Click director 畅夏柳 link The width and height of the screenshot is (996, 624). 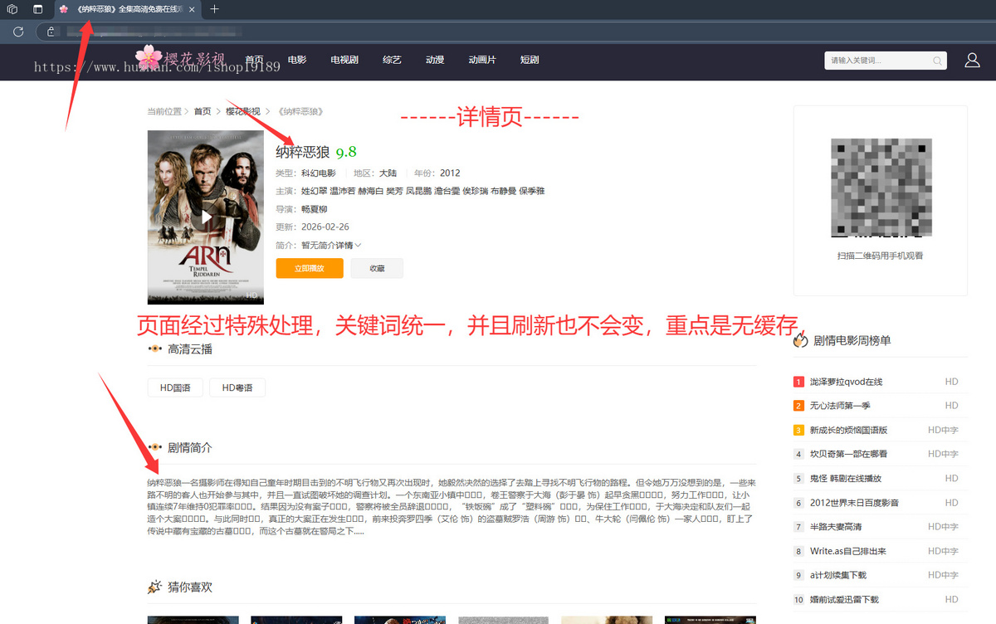tap(314, 210)
